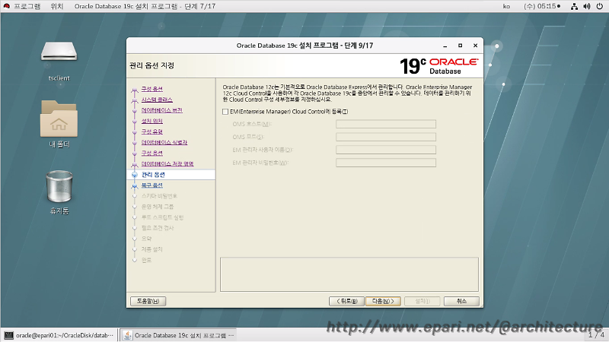Close the Oracle installer window
The image size is (609, 342).
coord(475,46)
